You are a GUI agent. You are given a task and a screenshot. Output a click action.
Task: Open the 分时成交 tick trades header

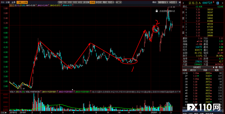(x=197, y=67)
